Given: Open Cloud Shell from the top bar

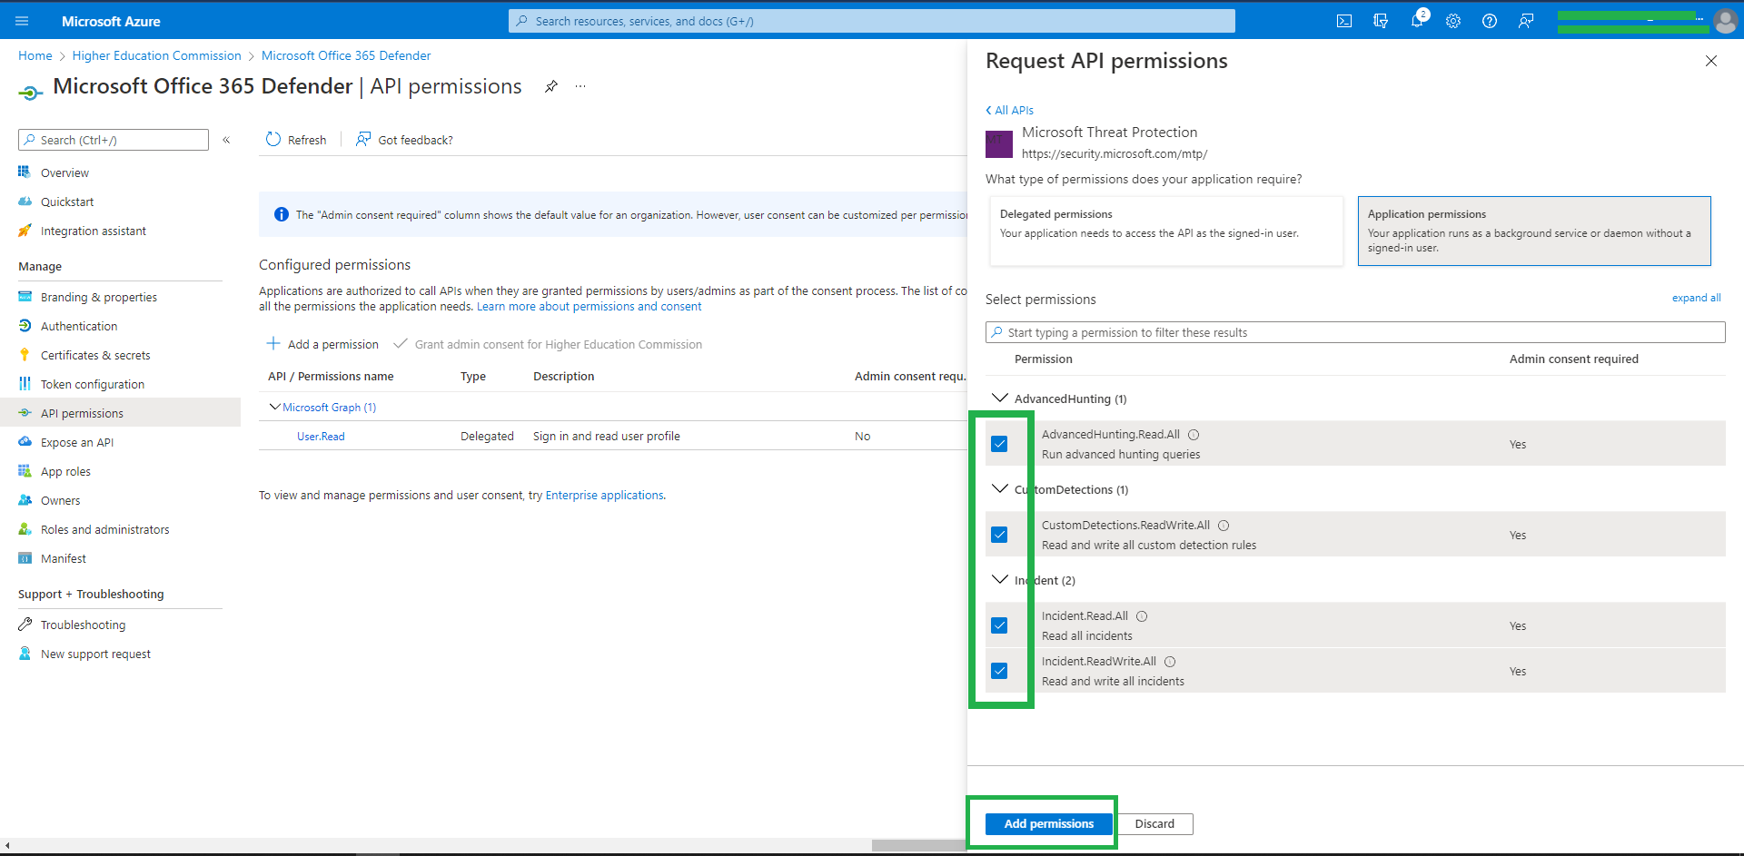Looking at the screenshot, I should [x=1344, y=21].
